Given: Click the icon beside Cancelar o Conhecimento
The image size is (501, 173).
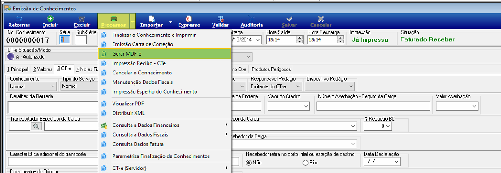Looking at the screenshot, I should click(x=104, y=73).
